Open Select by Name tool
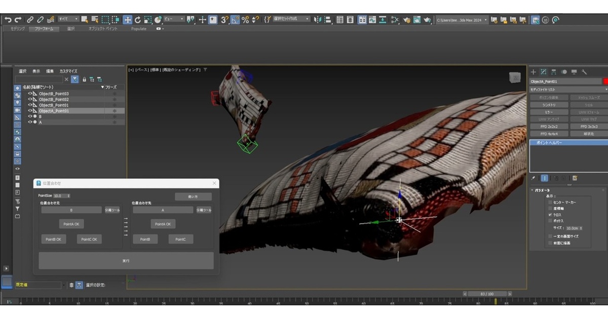Screen dimensions: 608x319 pos(95,19)
